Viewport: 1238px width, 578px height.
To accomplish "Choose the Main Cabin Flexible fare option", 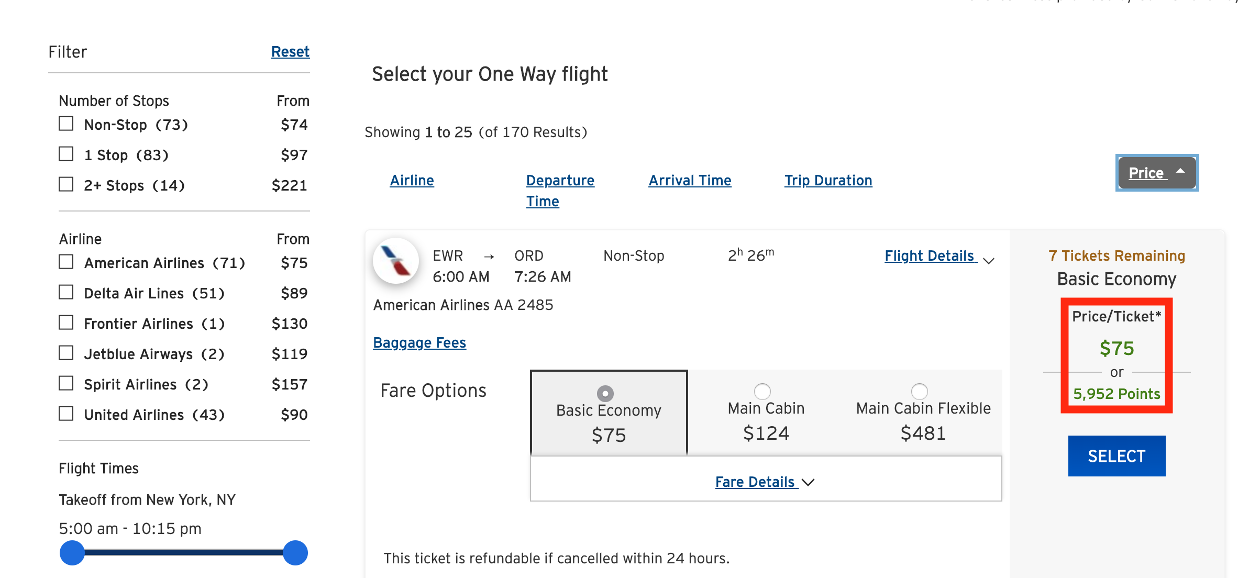I will tap(919, 392).
